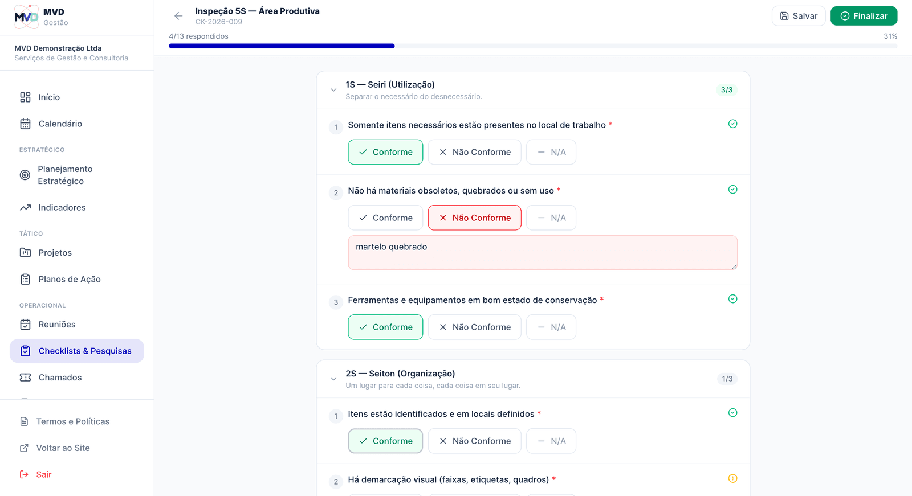Select Conforme for 'Itens estão identificados'
This screenshot has height=496, width=912.
point(385,441)
